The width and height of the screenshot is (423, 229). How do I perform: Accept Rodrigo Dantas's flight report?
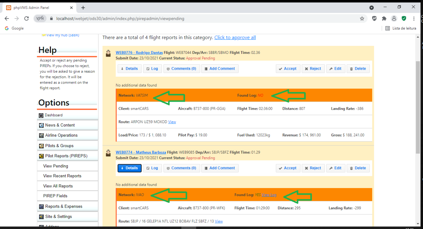(x=288, y=69)
